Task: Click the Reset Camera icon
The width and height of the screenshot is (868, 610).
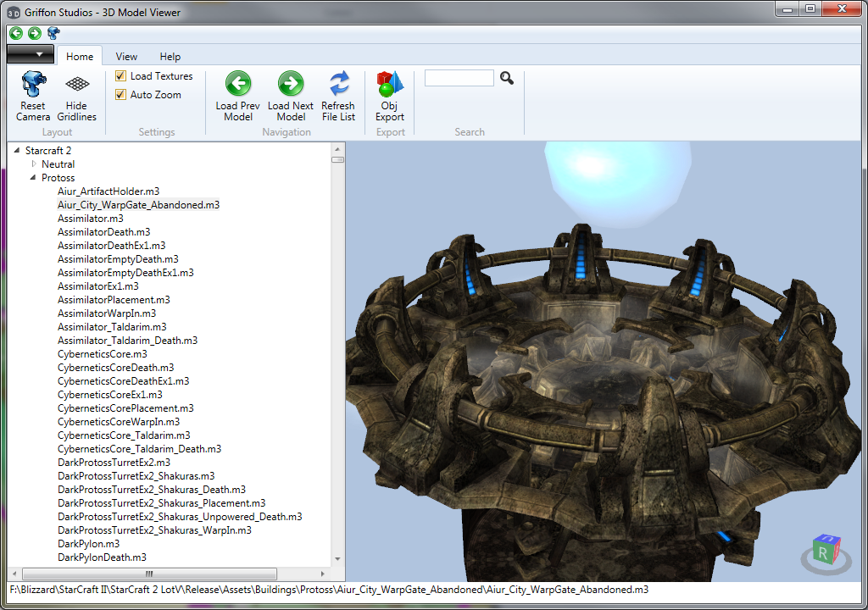Action: (33, 84)
